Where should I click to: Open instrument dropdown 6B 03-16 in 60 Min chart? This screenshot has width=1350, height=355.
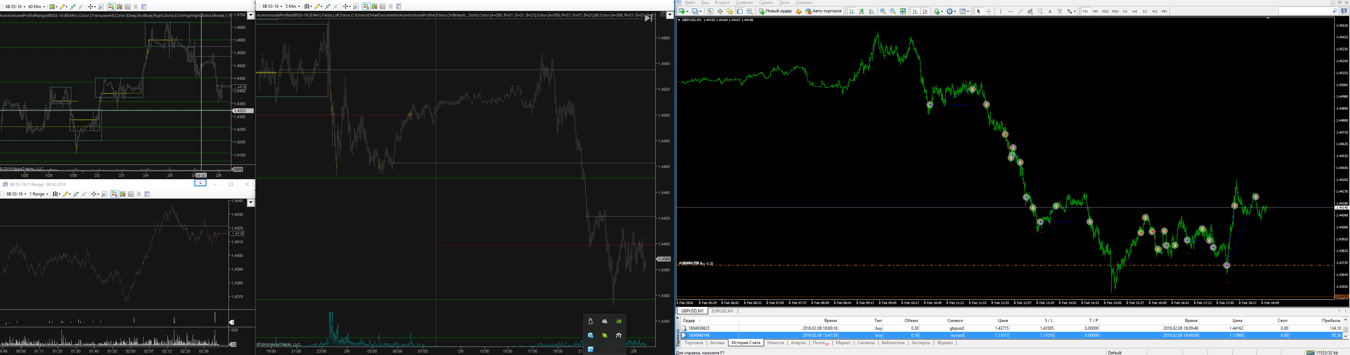[25, 7]
